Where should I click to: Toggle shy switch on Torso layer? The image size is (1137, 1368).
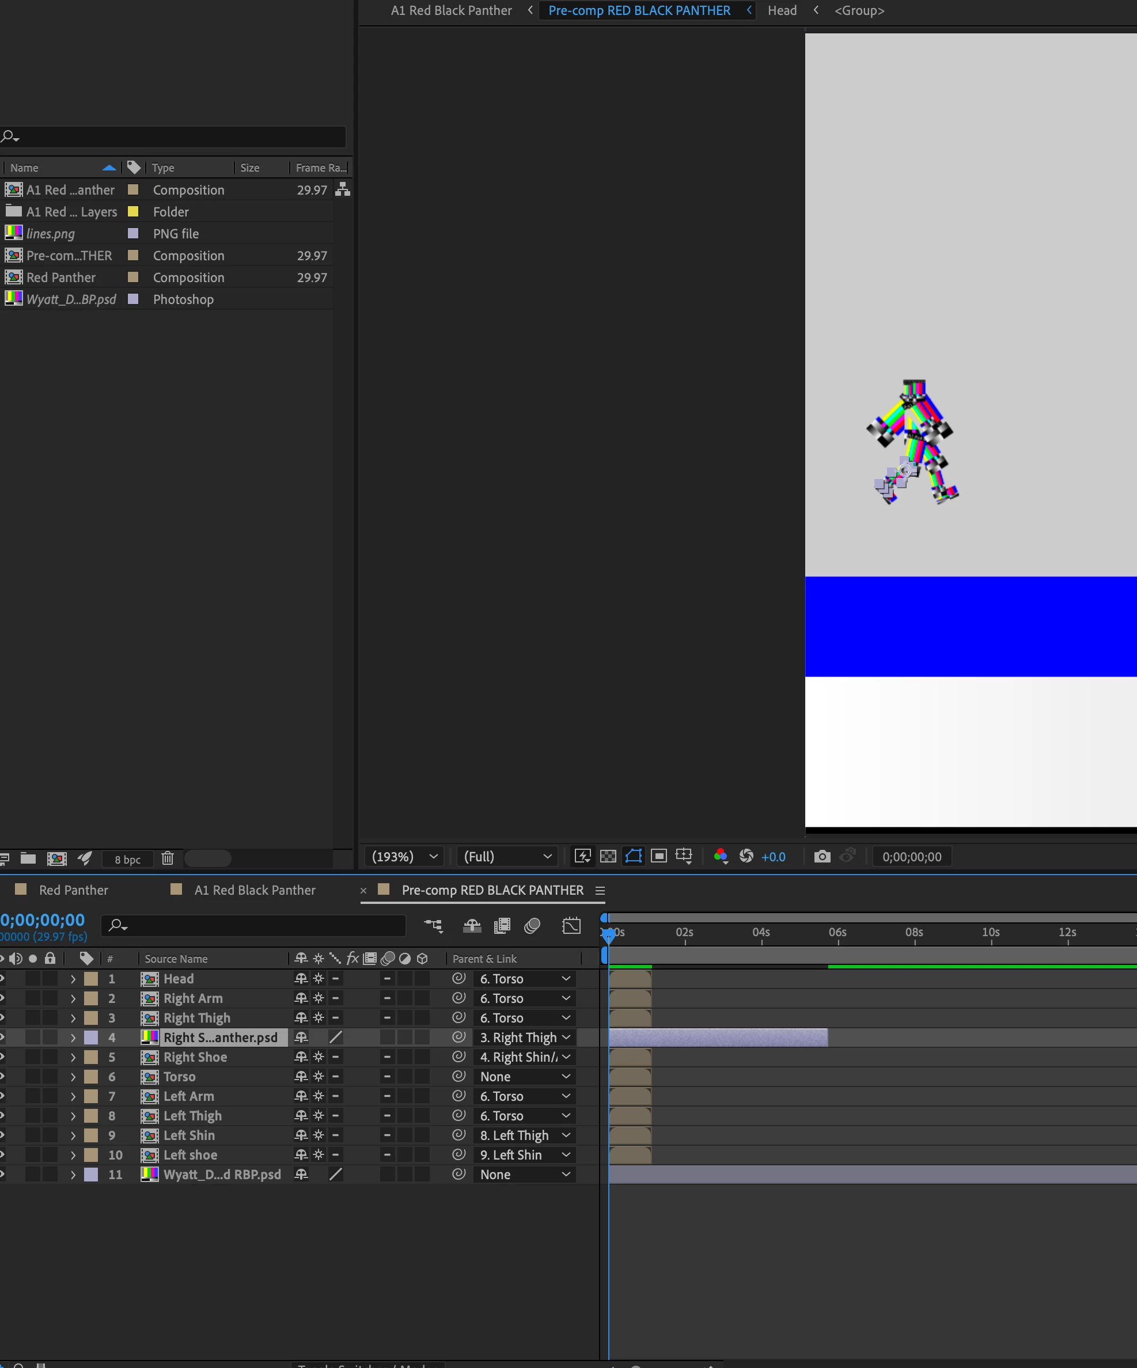coord(301,1077)
